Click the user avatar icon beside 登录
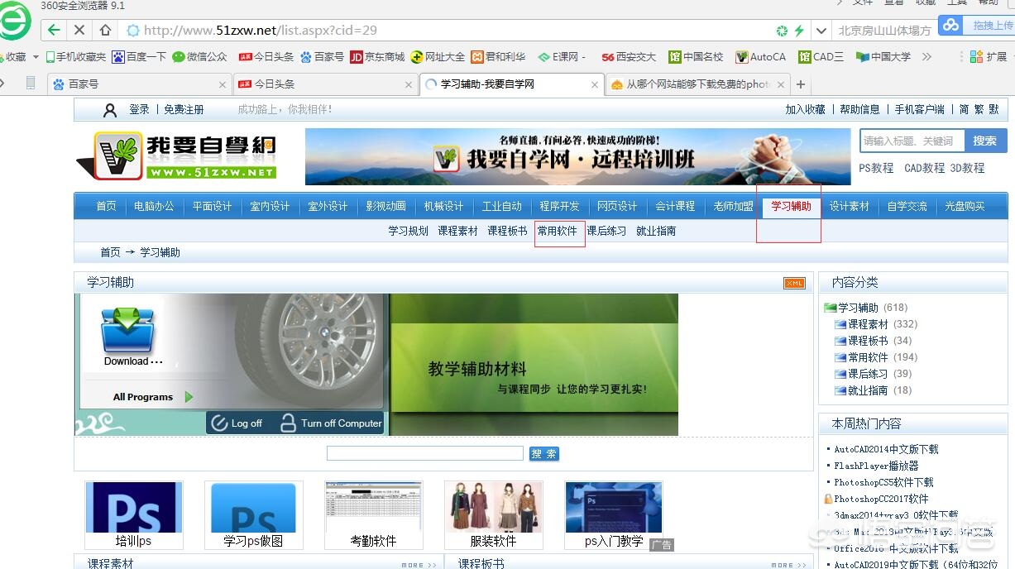1015x569 pixels. (110, 110)
